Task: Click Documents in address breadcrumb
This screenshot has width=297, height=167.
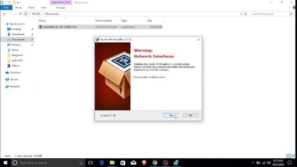Action: (x=52, y=14)
